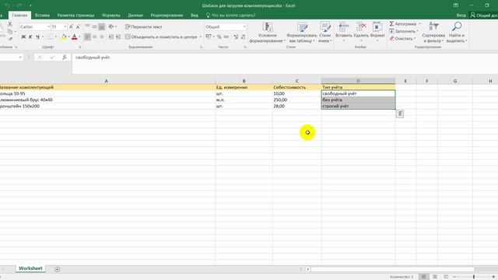
Task: Click the increase indent icon
Action: point(117,37)
